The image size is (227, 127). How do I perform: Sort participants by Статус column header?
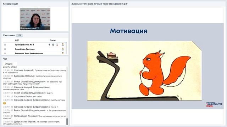click(x=53, y=40)
